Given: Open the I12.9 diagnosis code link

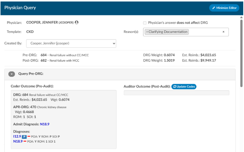Looking at the screenshot, I should pyautogui.click(x=17, y=136).
